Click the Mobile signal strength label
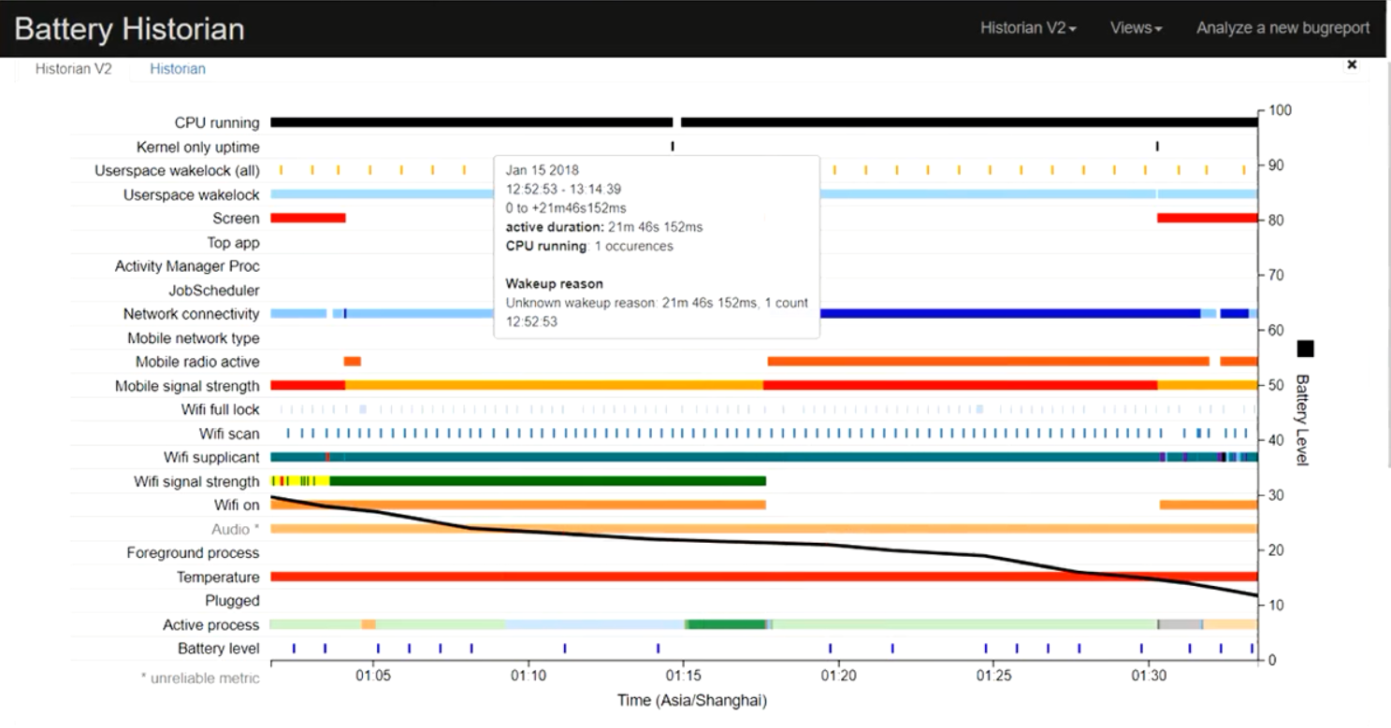 click(187, 386)
